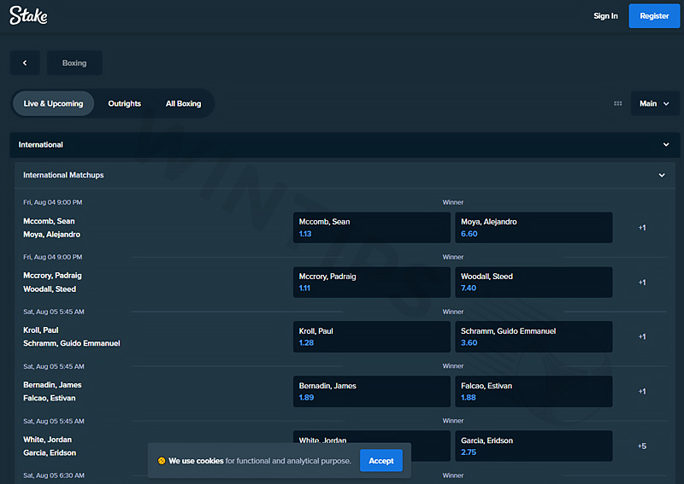Open Bernadin, James name in match list
The image size is (684, 484).
(52, 385)
